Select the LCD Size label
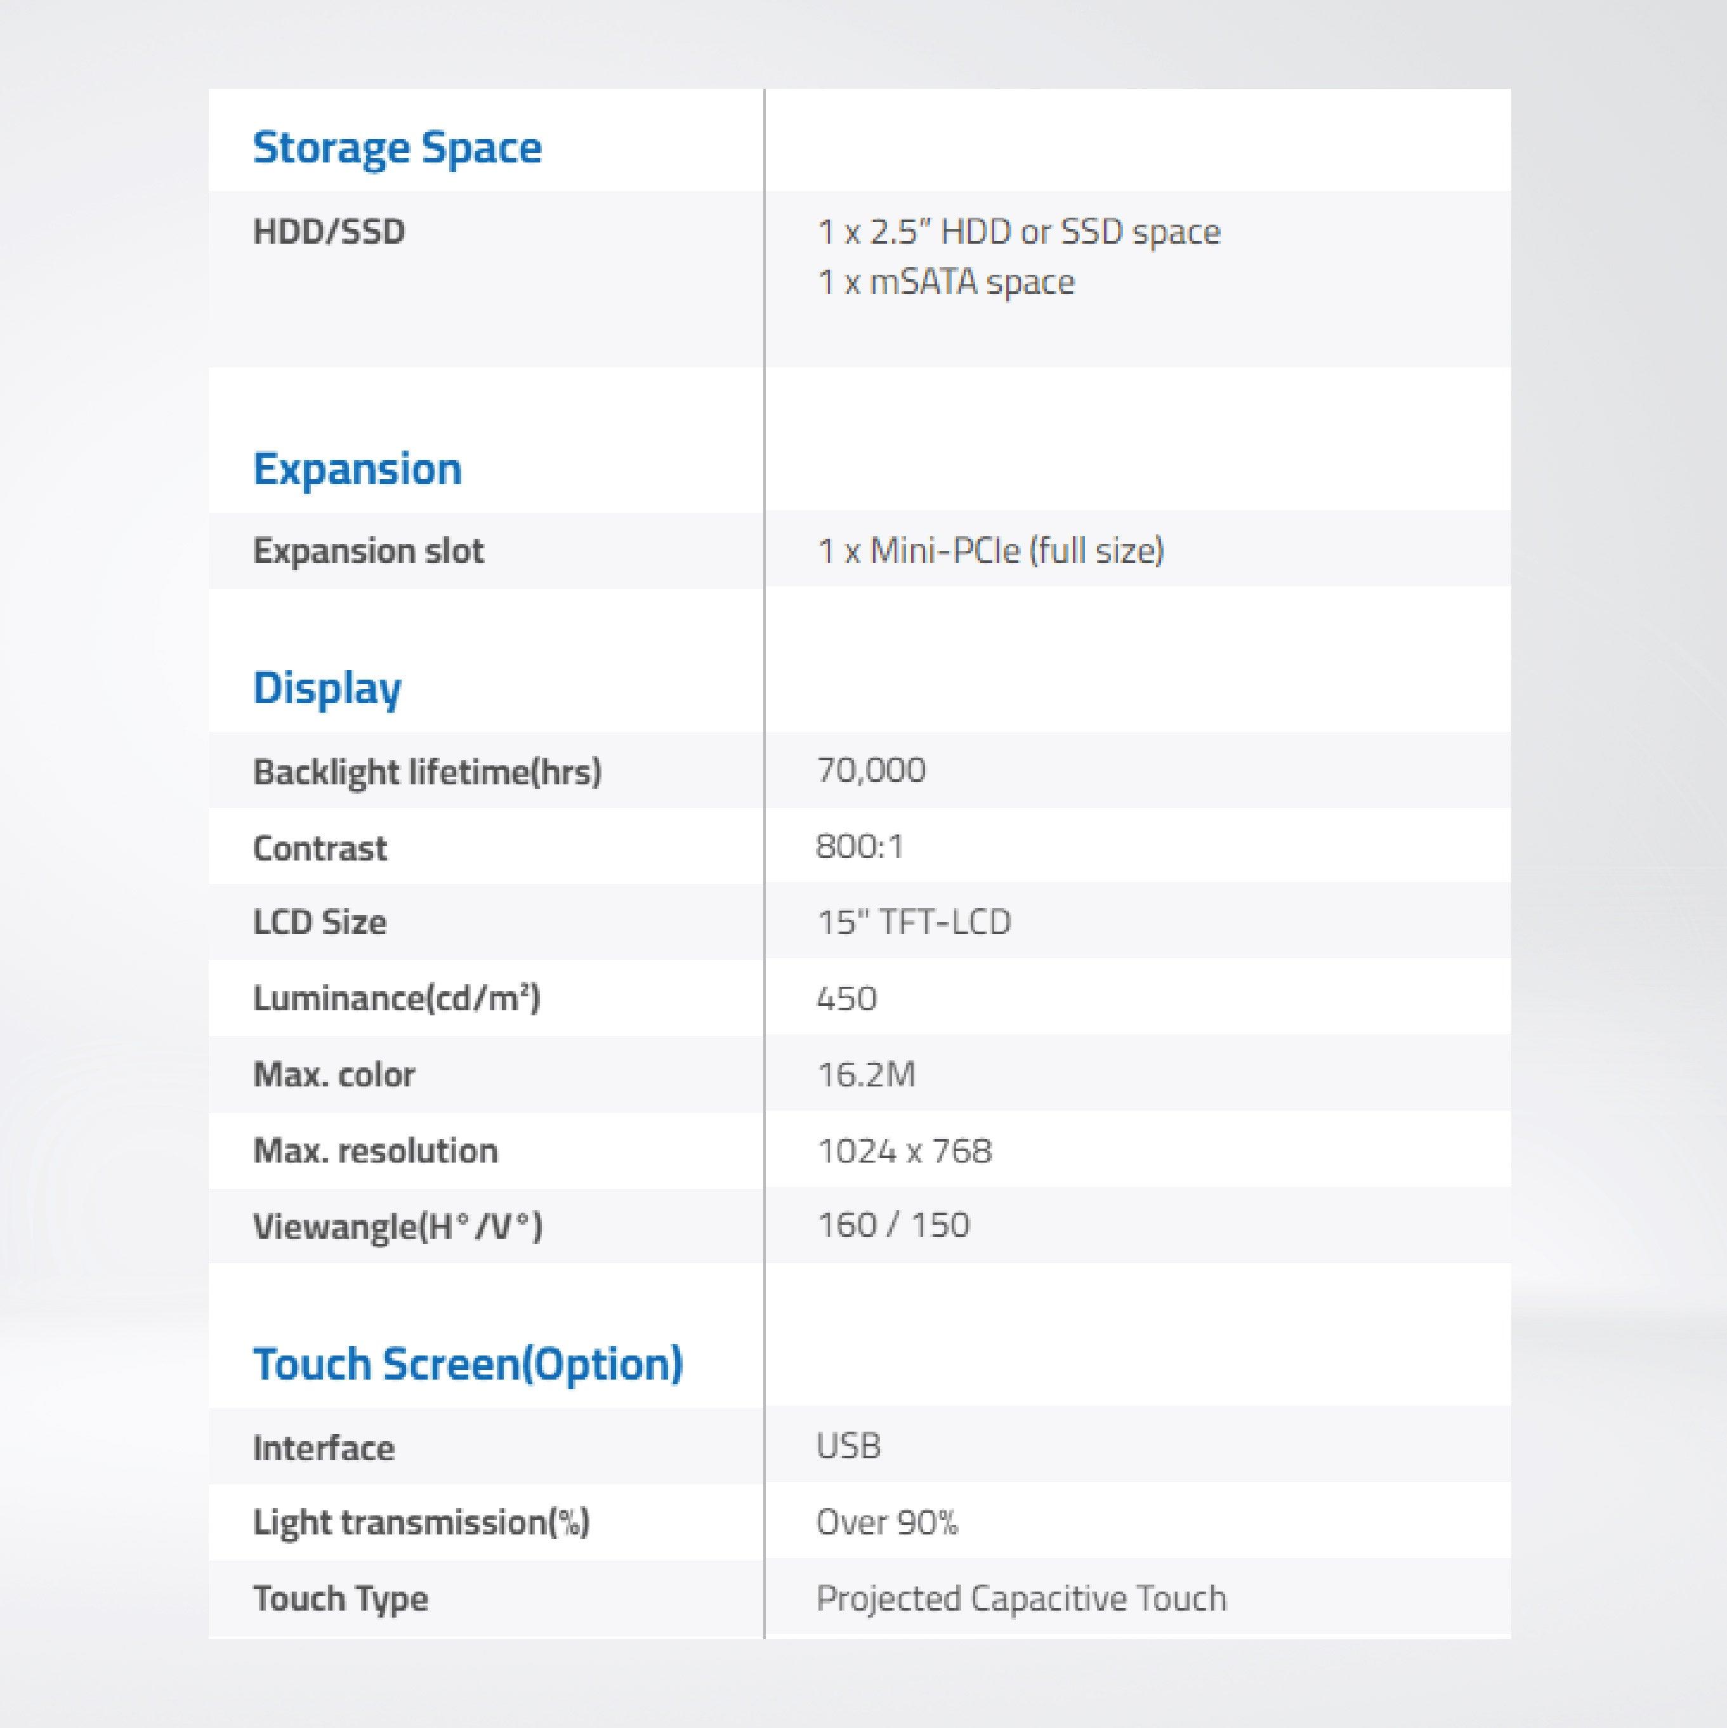This screenshot has width=1727, height=1728. [x=320, y=922]
